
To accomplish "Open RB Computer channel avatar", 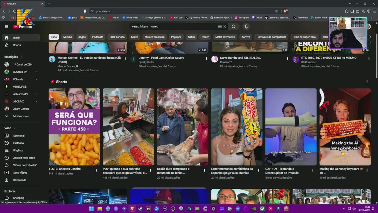I will pyautogui.click(x=296, y=59).
